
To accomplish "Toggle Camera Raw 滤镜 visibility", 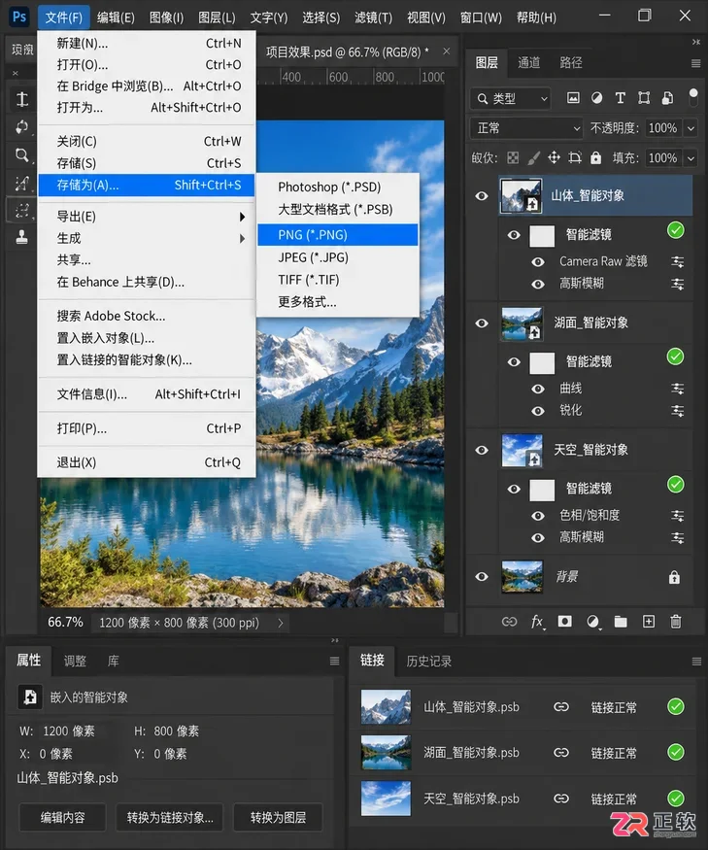I will tap(538, 262).
